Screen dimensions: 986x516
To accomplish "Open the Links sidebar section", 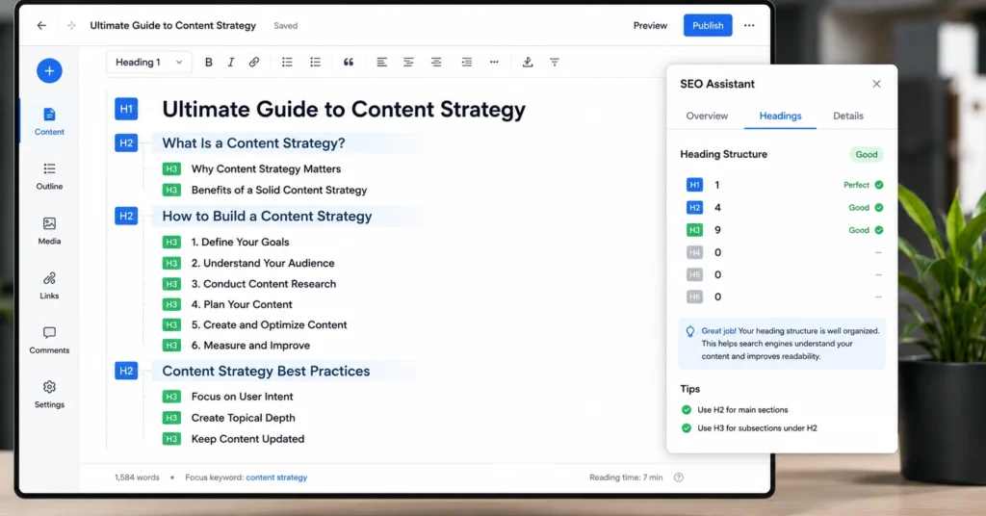I will tap(49, 285).
